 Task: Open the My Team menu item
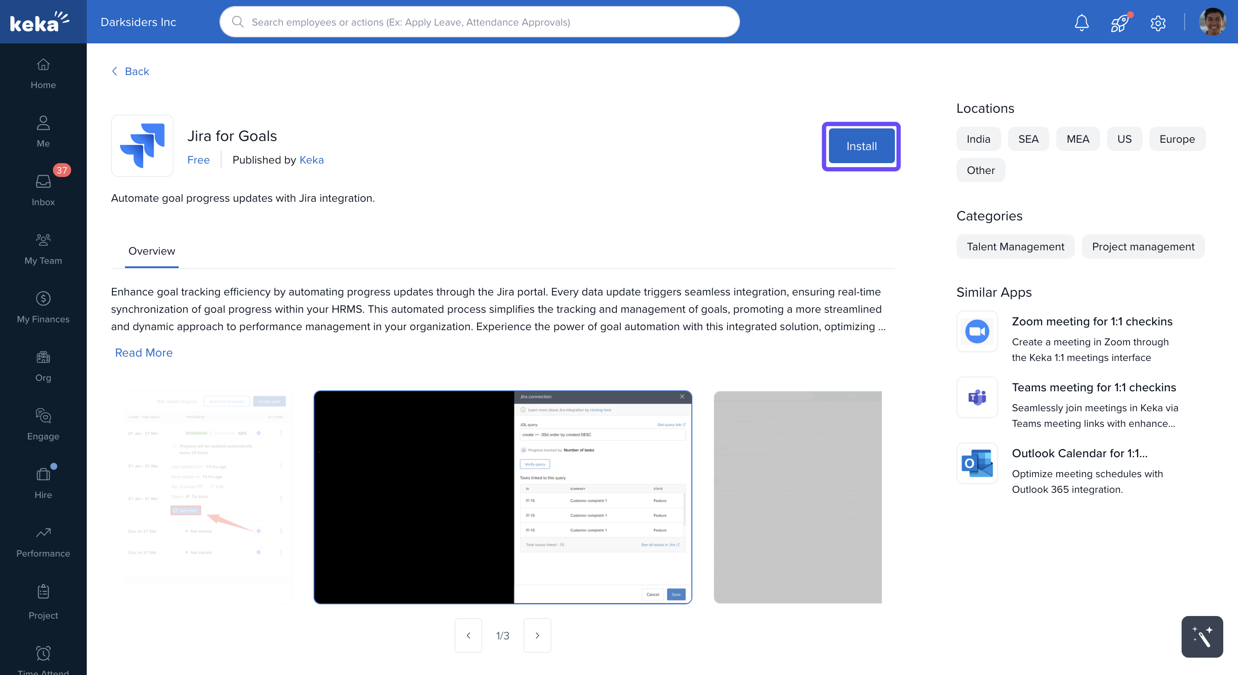pyautogui.click(x=43, y=248)
